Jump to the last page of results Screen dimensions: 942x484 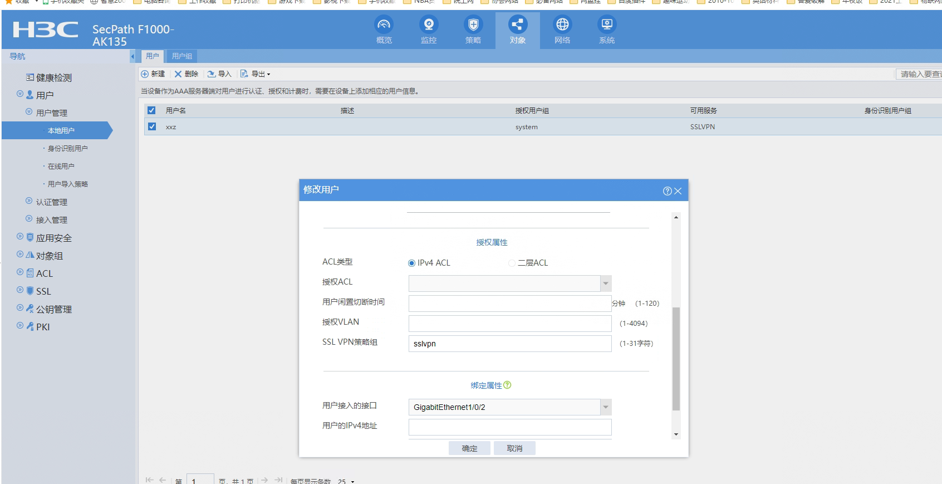(x=278, y=480)
